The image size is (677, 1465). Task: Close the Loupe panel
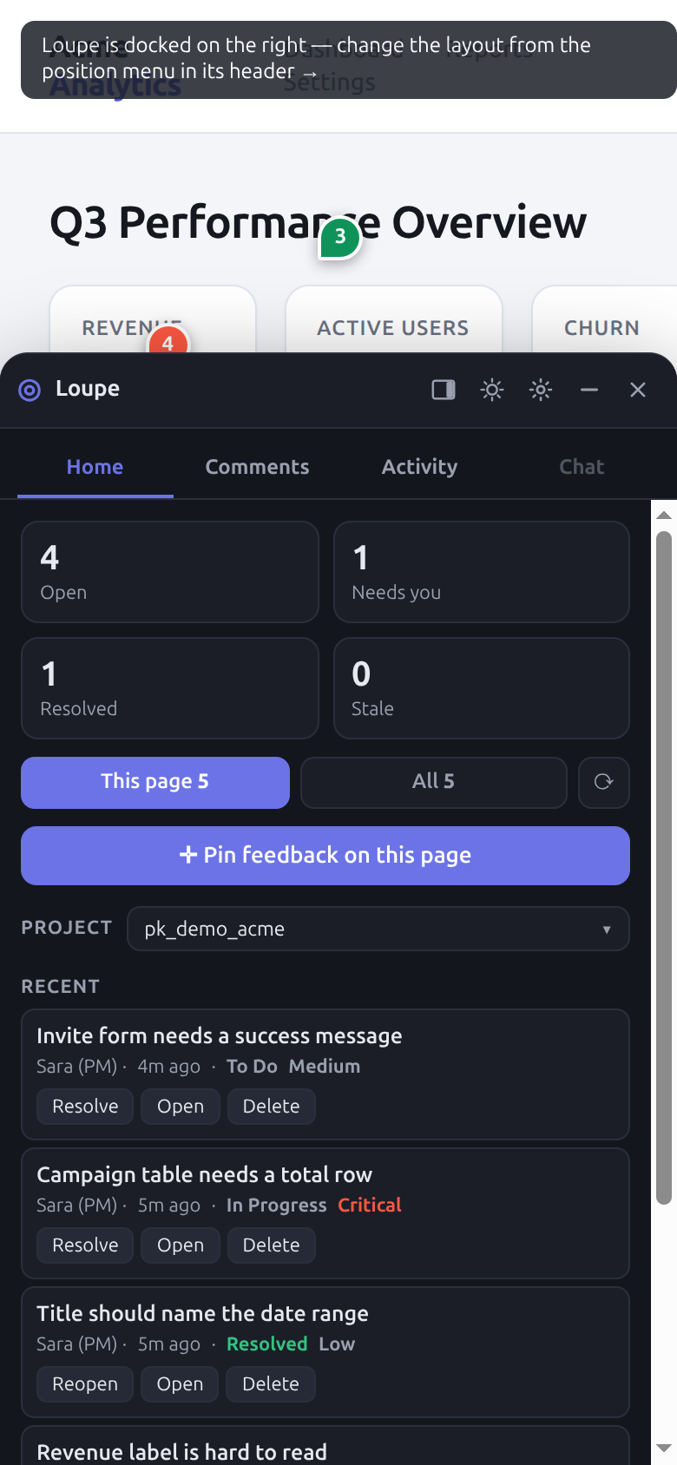[638, 390]
